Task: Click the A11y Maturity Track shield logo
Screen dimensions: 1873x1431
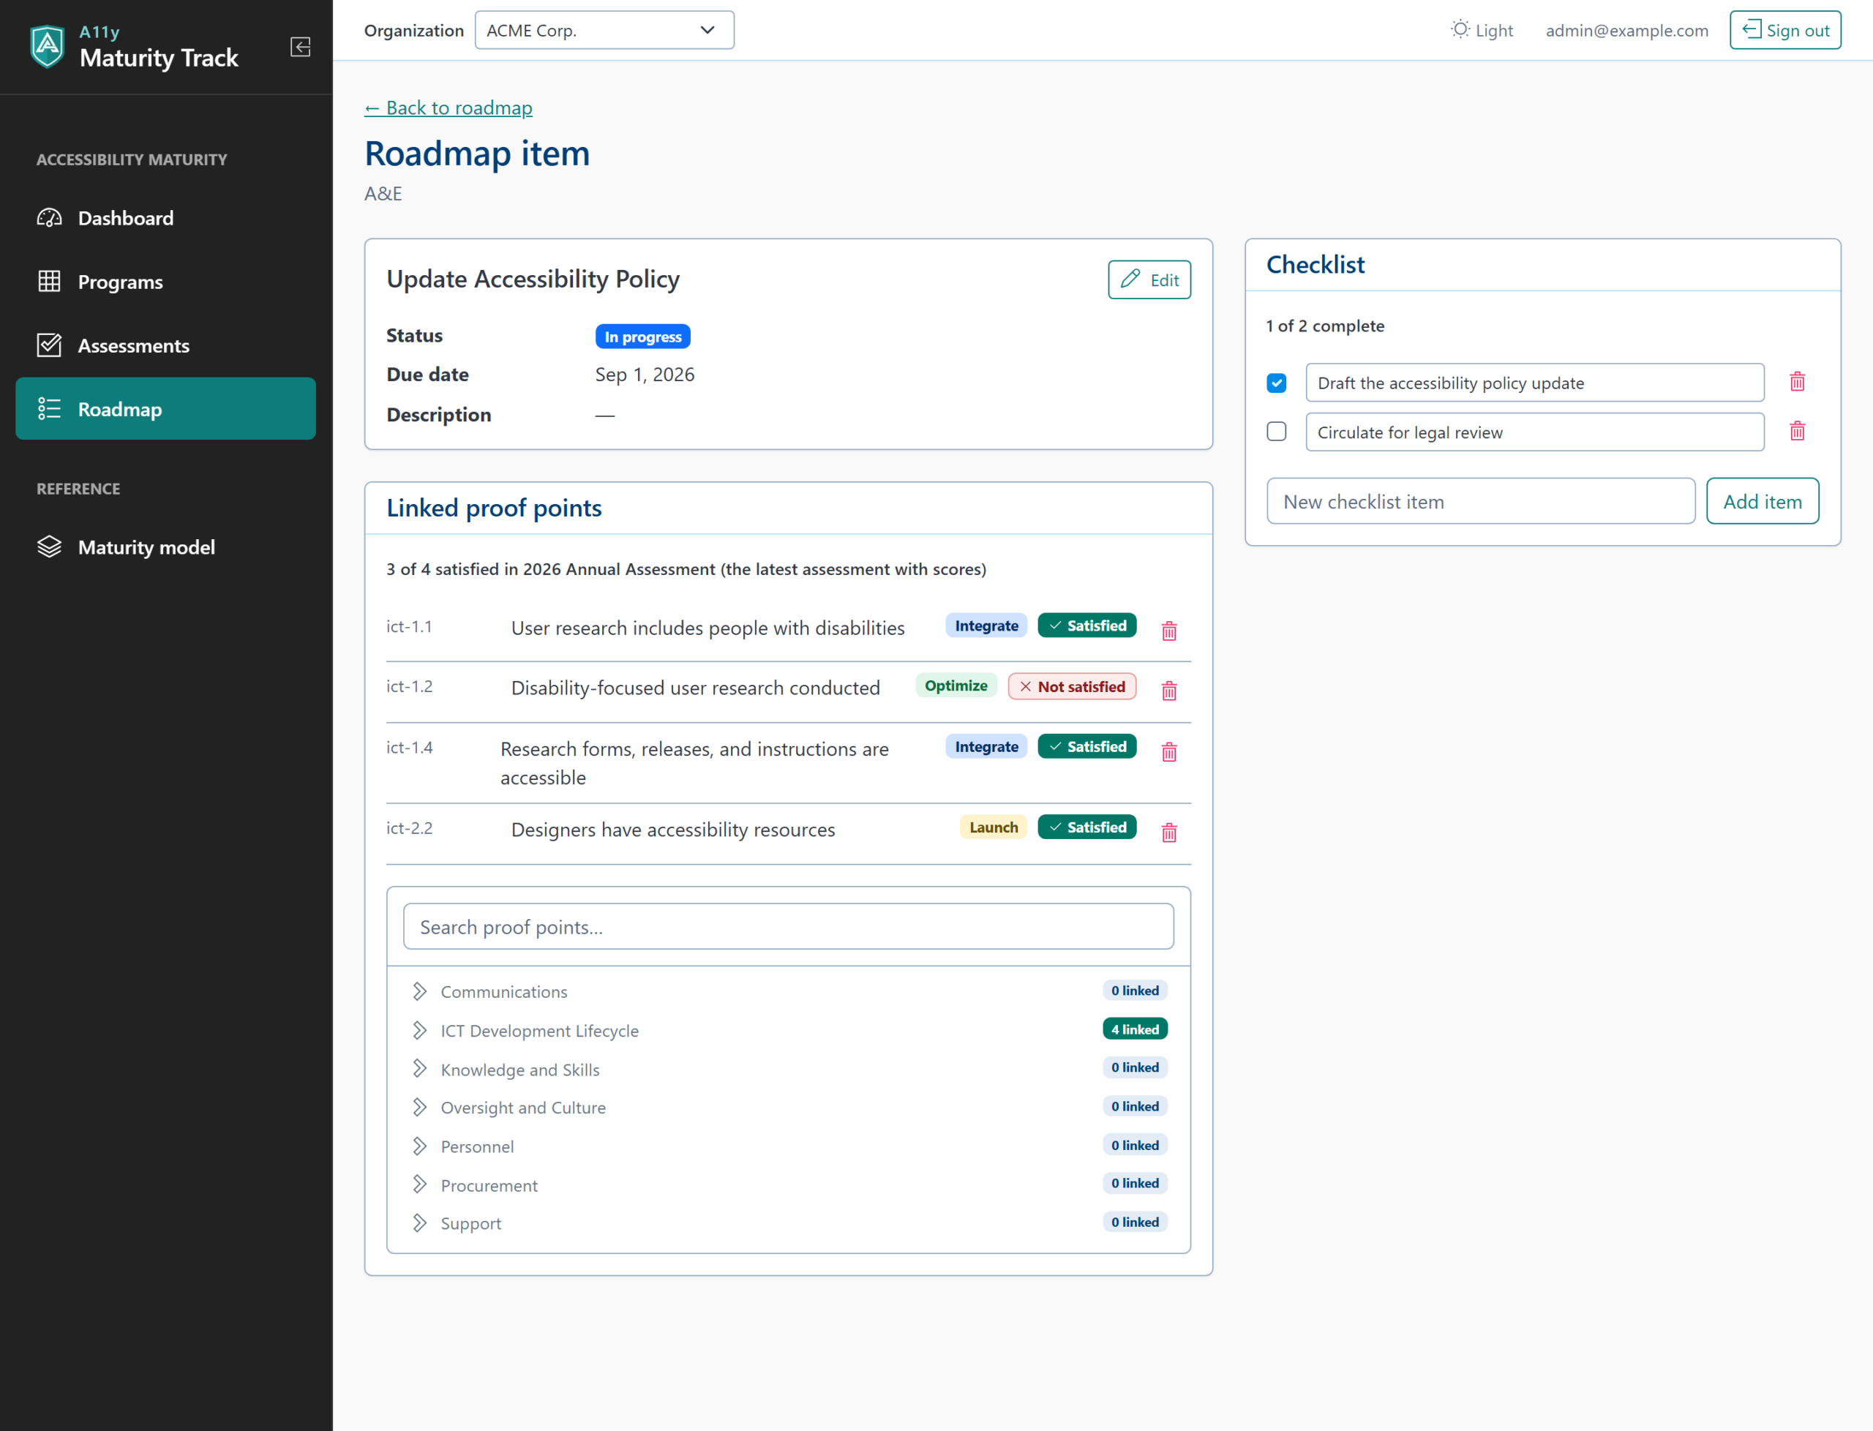Action: (x=47, y=46)
